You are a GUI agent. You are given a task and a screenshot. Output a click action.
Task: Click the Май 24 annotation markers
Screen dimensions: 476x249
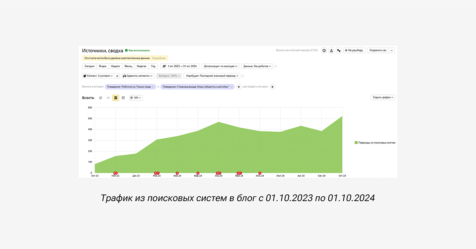tap(239, 173)
